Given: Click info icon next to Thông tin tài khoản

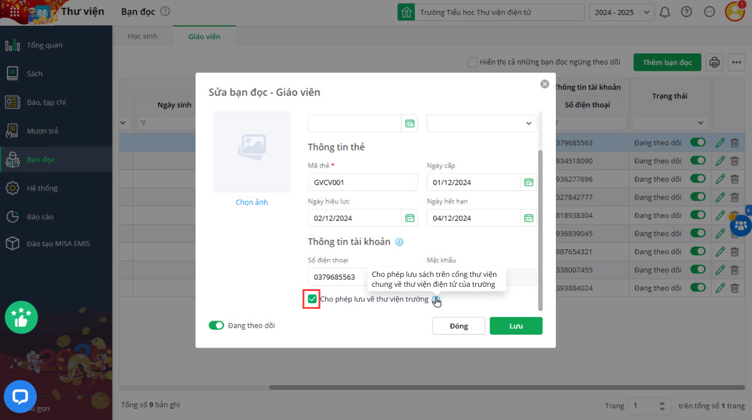Looking at the screenshot, I should click(x=399, y=242).
